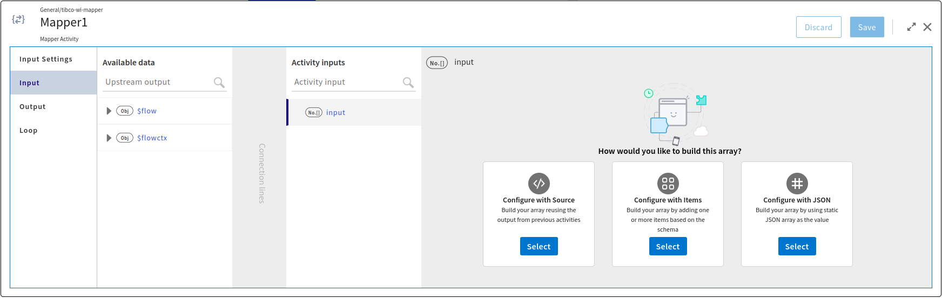The image size is (942, 298).
Task: Click the search icon in Activity input
Action: click(x=408, y=82)
